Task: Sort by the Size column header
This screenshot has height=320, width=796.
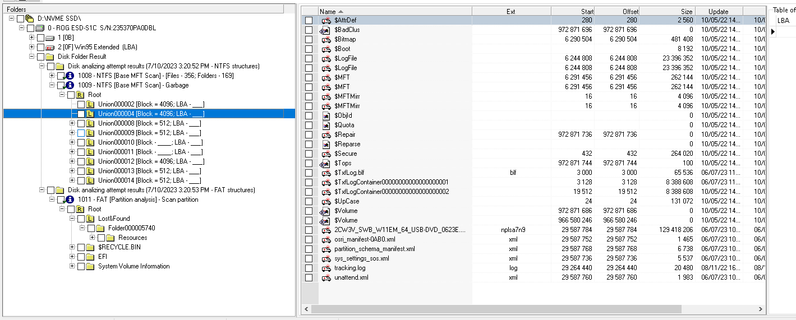Action: point(668,11)
